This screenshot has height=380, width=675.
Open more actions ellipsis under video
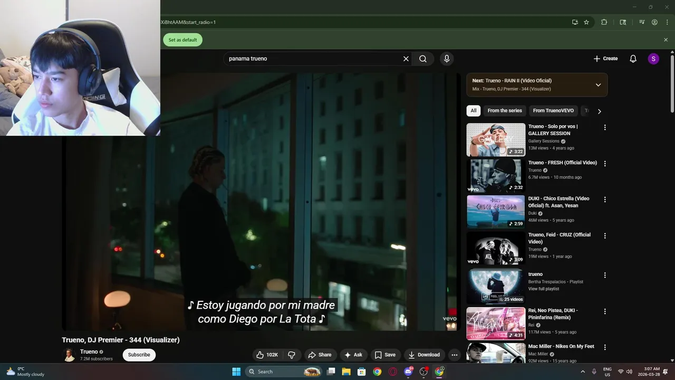pos(455,355)
